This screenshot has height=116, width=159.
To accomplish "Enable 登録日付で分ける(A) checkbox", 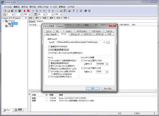I will click(49, 46).
